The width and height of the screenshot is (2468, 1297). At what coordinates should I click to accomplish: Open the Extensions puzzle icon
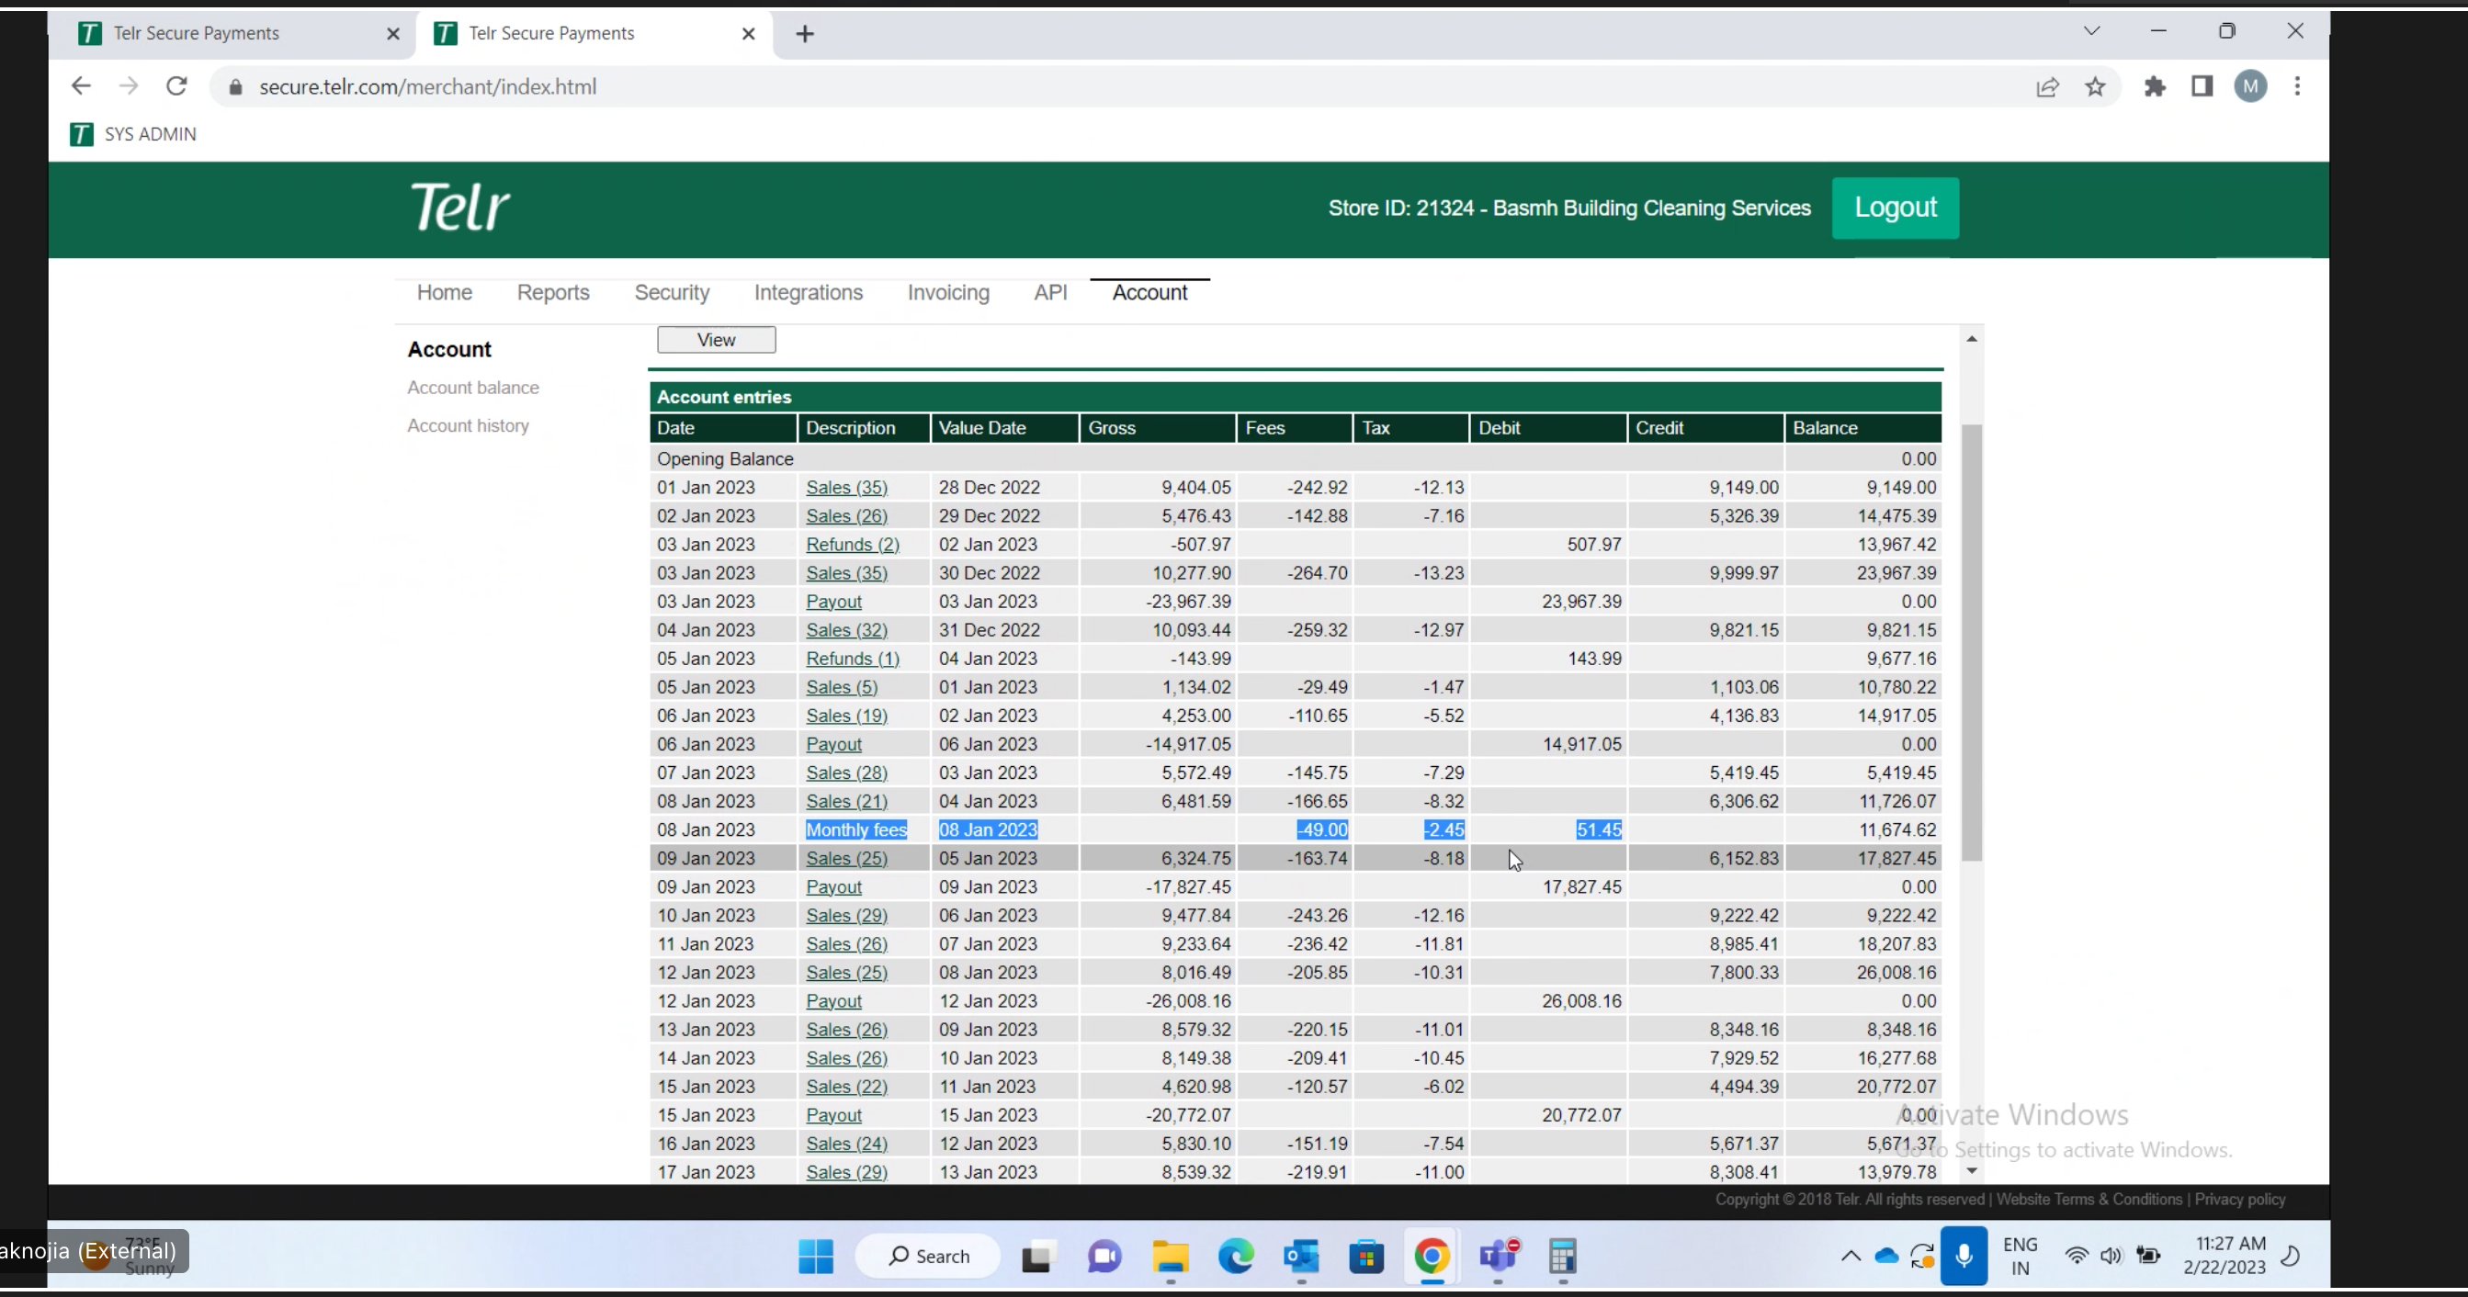(x=2155, y=87)
